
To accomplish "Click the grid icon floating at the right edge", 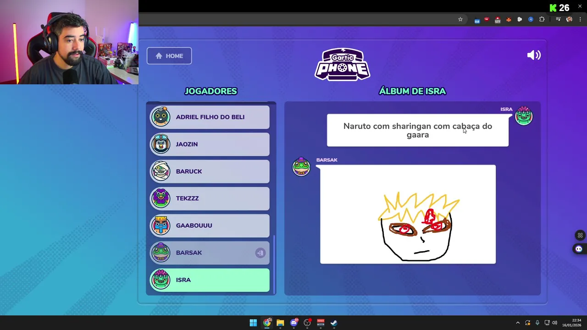I will pos(580,236).
